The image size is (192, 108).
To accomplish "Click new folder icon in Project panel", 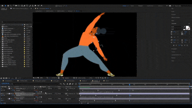I will tap(4, 78).
